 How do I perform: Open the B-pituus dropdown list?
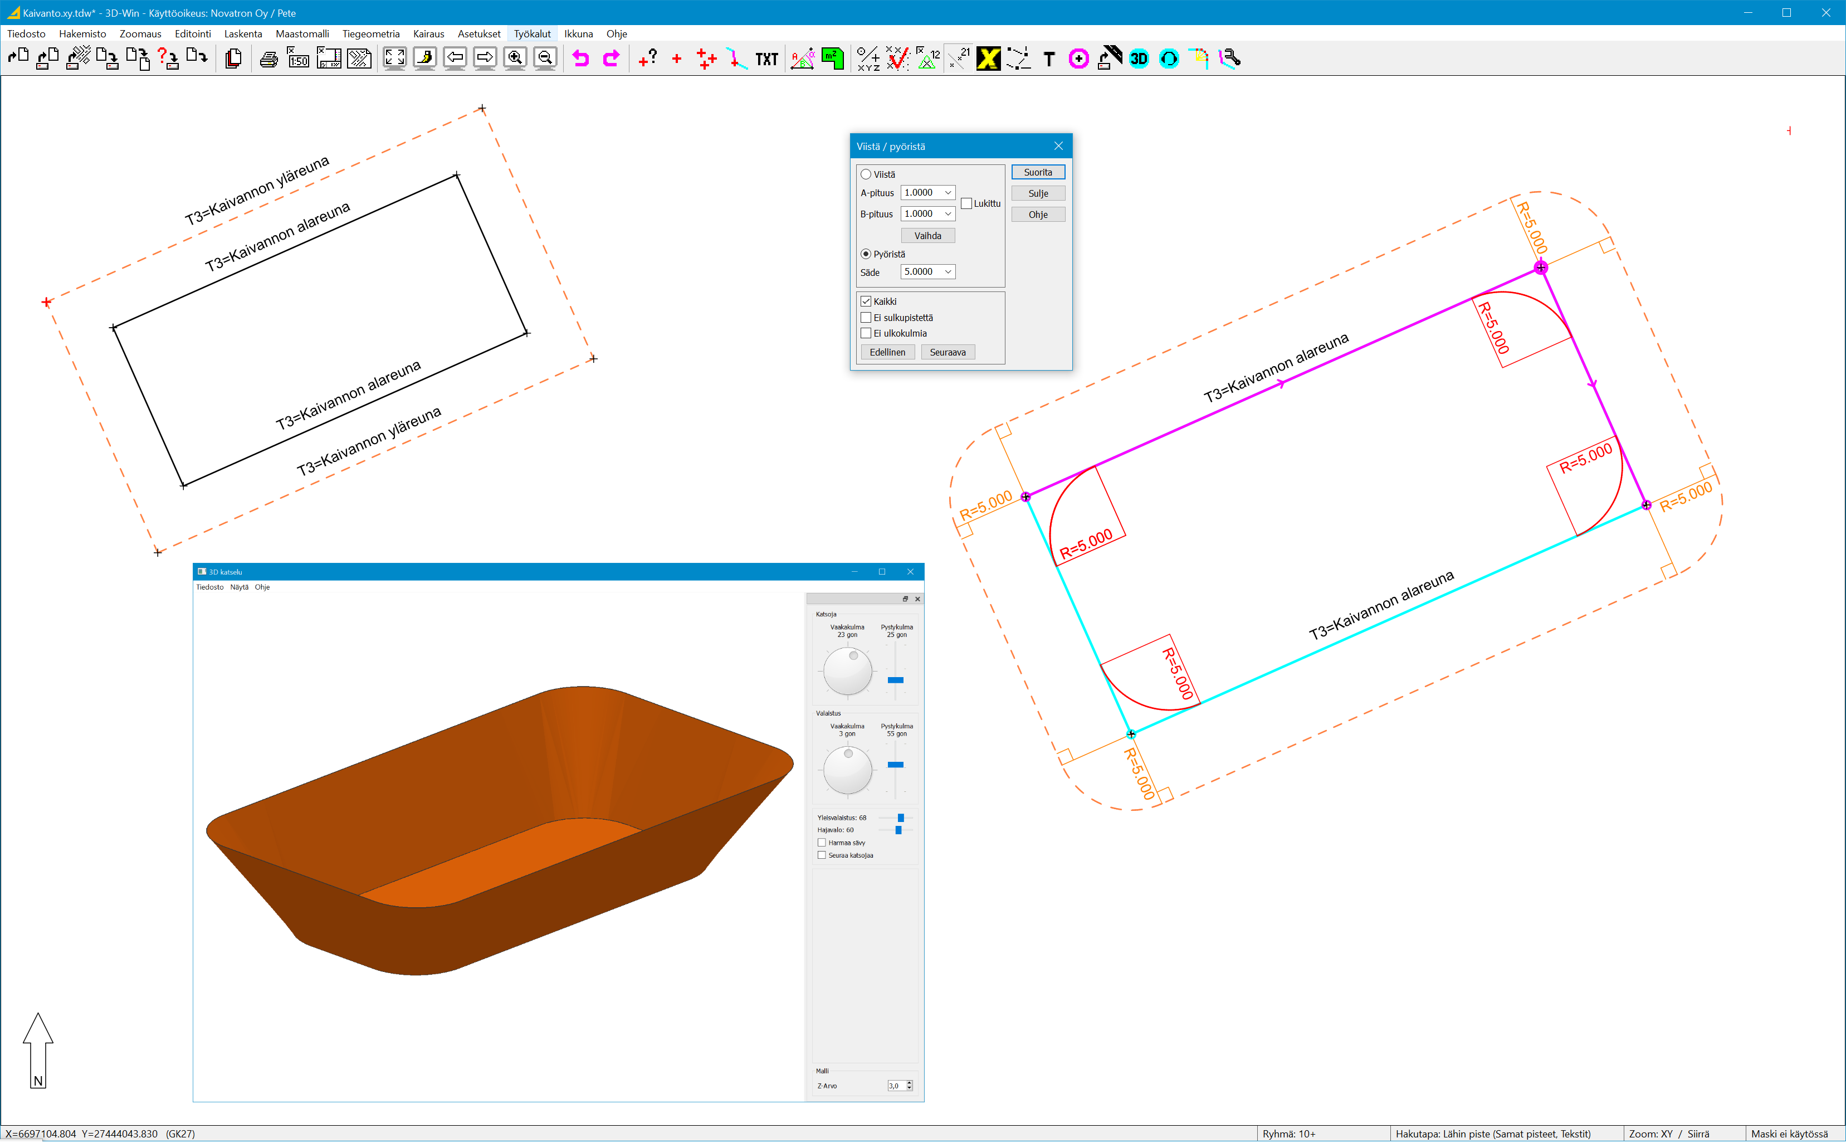pyautogui.click(x=948, y=214)
